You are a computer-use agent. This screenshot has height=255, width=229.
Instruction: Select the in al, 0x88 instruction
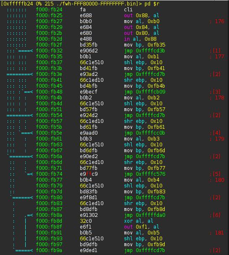tap(140, 39)
